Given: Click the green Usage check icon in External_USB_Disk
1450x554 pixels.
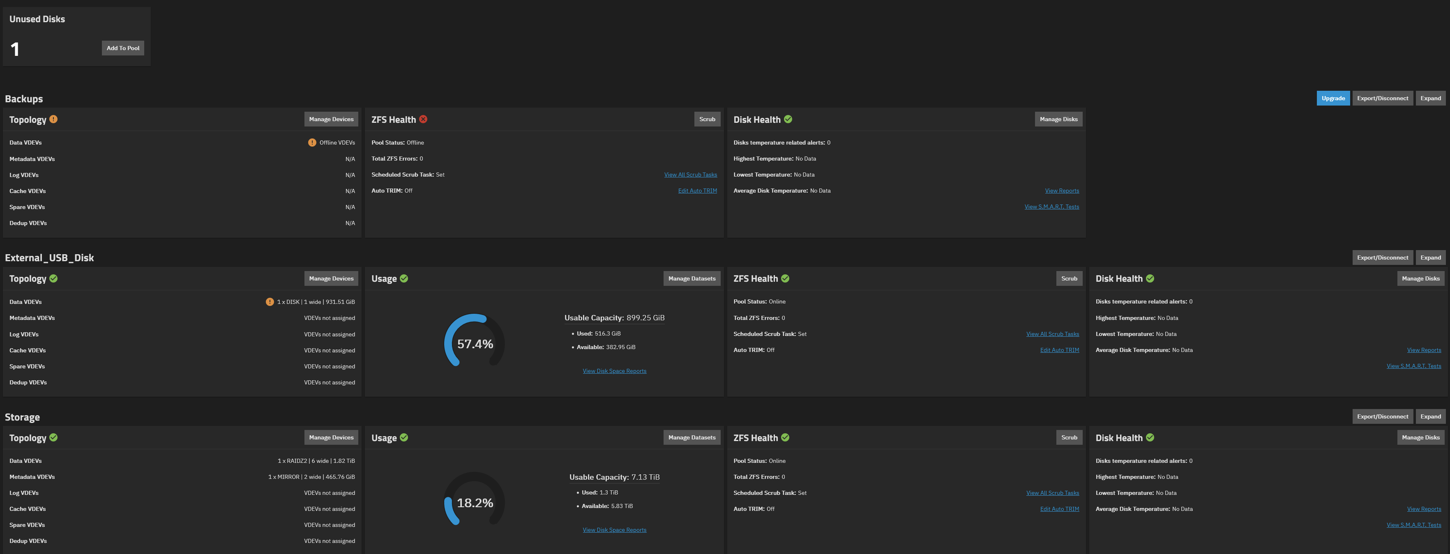Looking at the screenshot, I should pyautogui.click(x=404, y=278).
